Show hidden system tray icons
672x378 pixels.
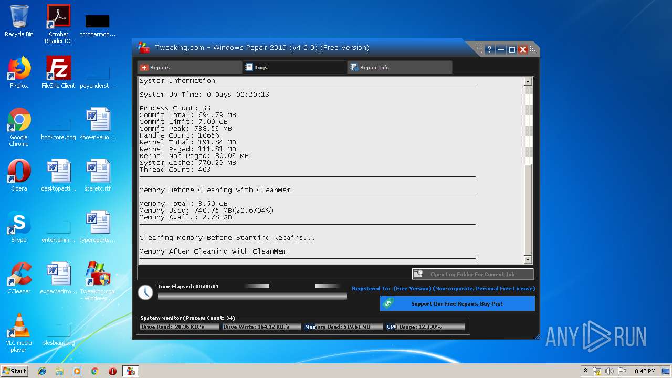585,371
